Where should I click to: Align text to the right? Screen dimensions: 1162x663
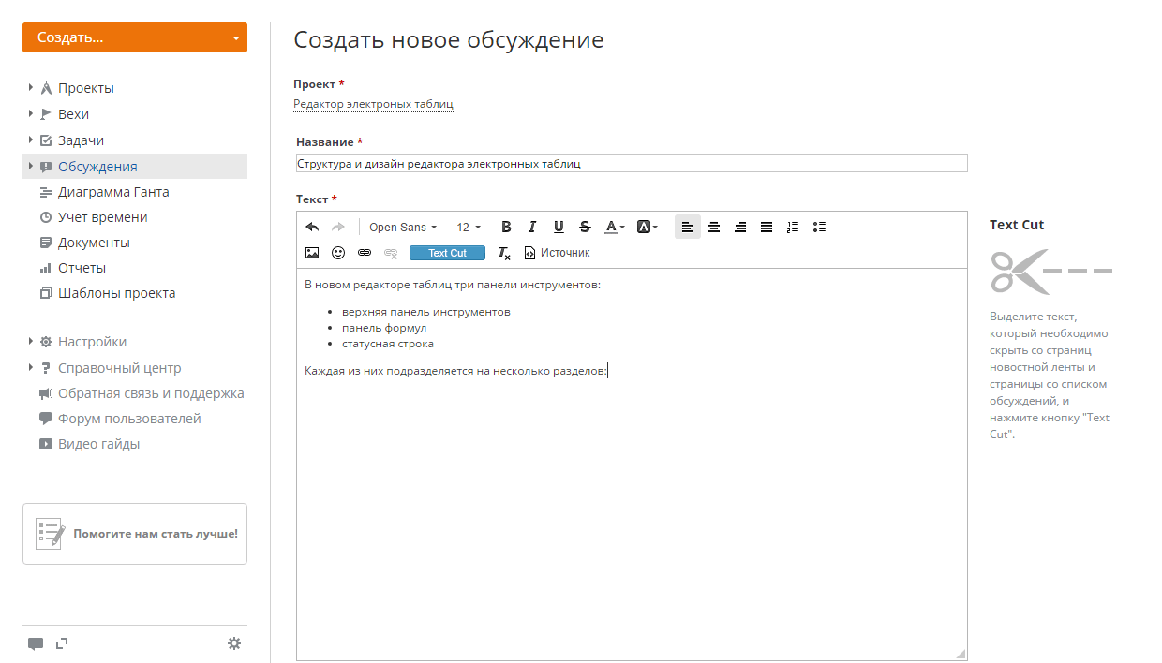pyautogui.click(x=740, y=227)
